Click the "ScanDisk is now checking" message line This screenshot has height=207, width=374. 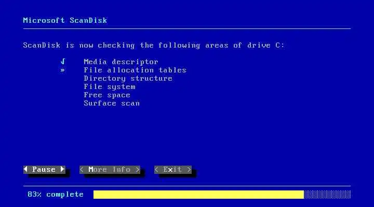154,45
